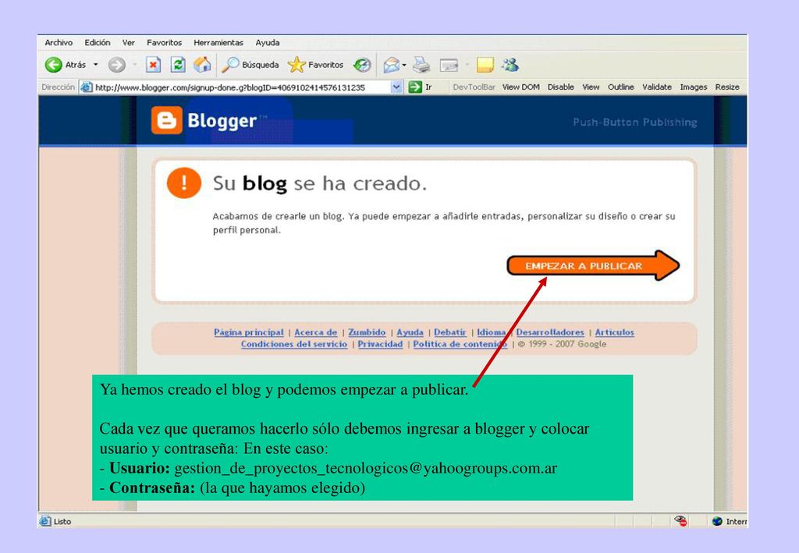This screenshot has height=553, width=799.
Task: Expand the Atrás history dropdown arrow
Action: pyautogui.click(x=95, y=65)
